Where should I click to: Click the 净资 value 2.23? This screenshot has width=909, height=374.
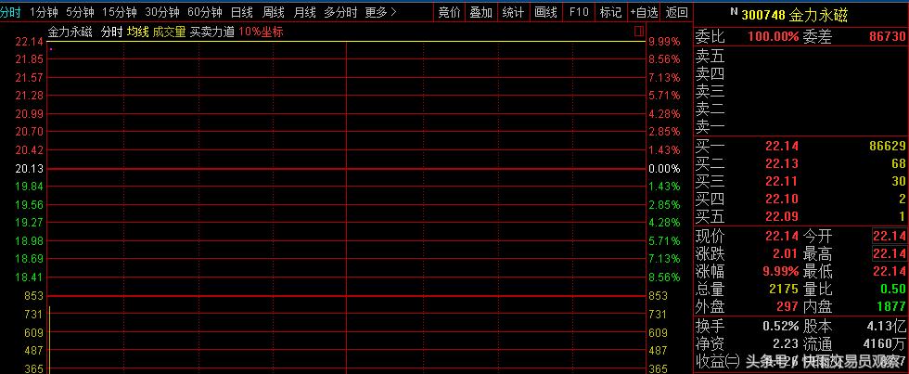tap(785, 344)
